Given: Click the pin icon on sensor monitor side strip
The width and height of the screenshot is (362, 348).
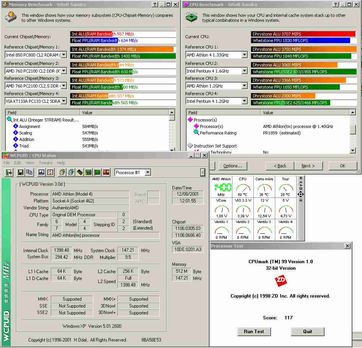Looking at the screenshot, I should pyautogui.click(x=301, y=185).
